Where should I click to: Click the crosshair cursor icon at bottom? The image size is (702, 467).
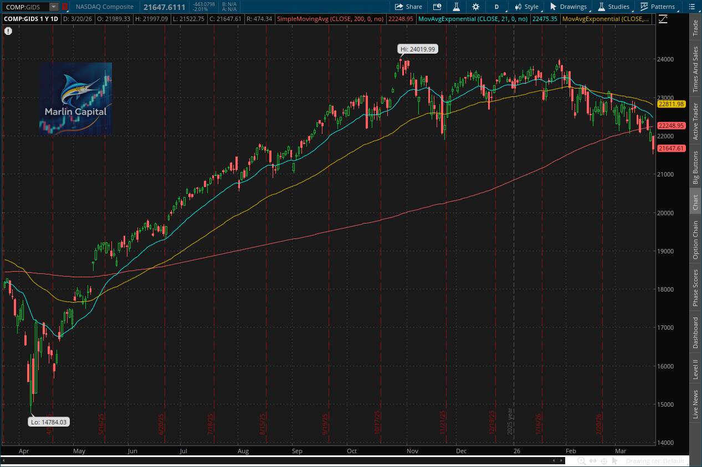[603, 461]
